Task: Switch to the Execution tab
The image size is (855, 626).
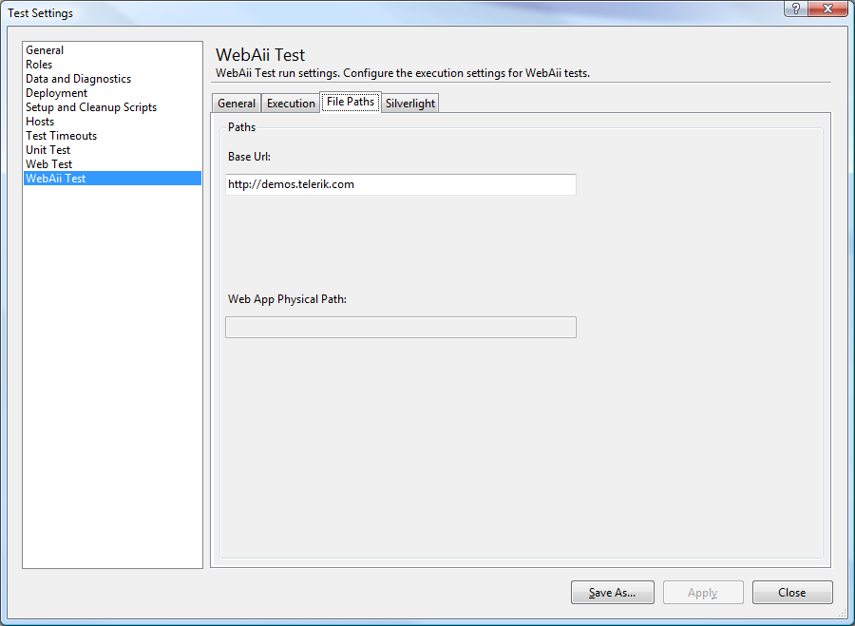Action: point(291,104)
